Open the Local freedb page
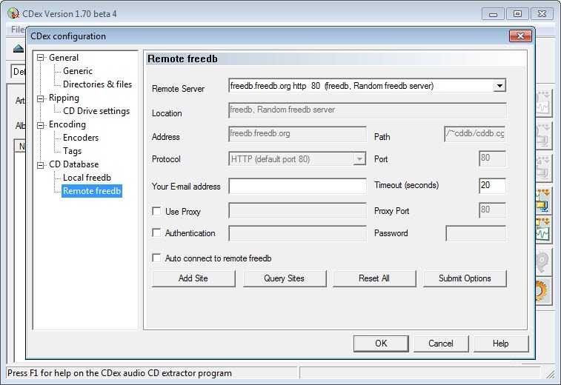This screenshot has width=561, height=385. pyautogui.click(x=87, y=178)
